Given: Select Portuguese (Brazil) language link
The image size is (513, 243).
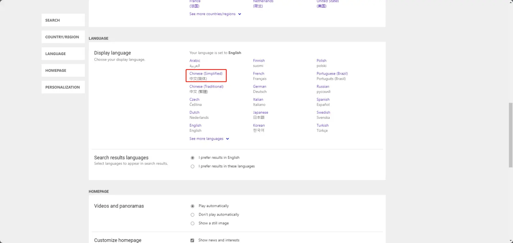Looking at the screenshot, I should (332, 74).
